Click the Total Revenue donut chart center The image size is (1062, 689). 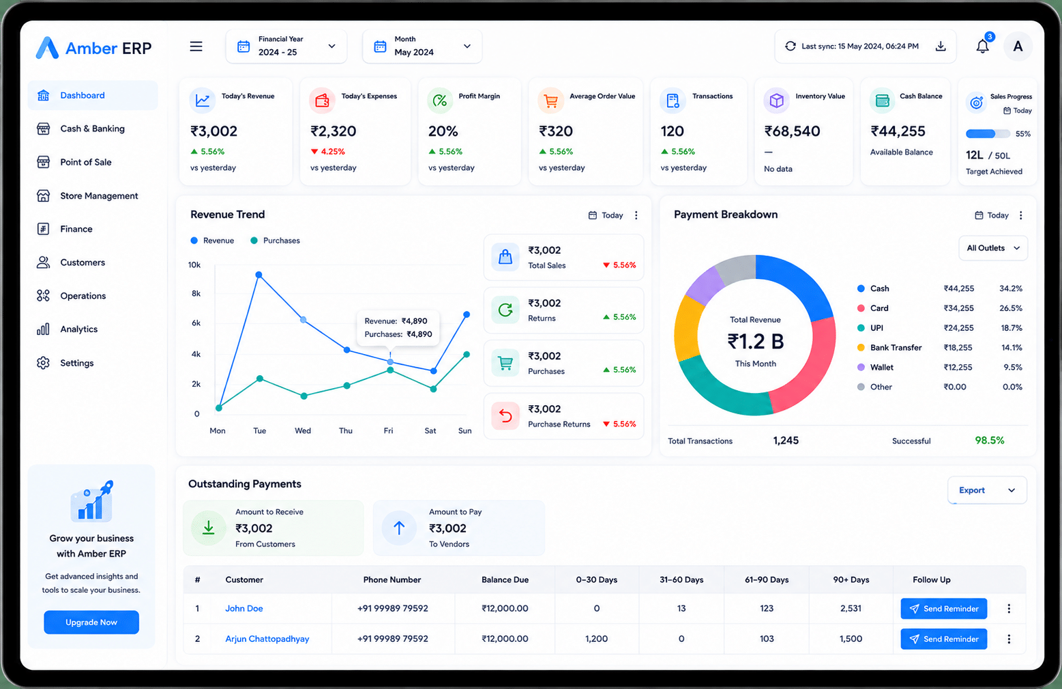point(755,341)
